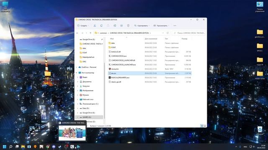Select the bink2w32.dll file

tap(150, 52)
